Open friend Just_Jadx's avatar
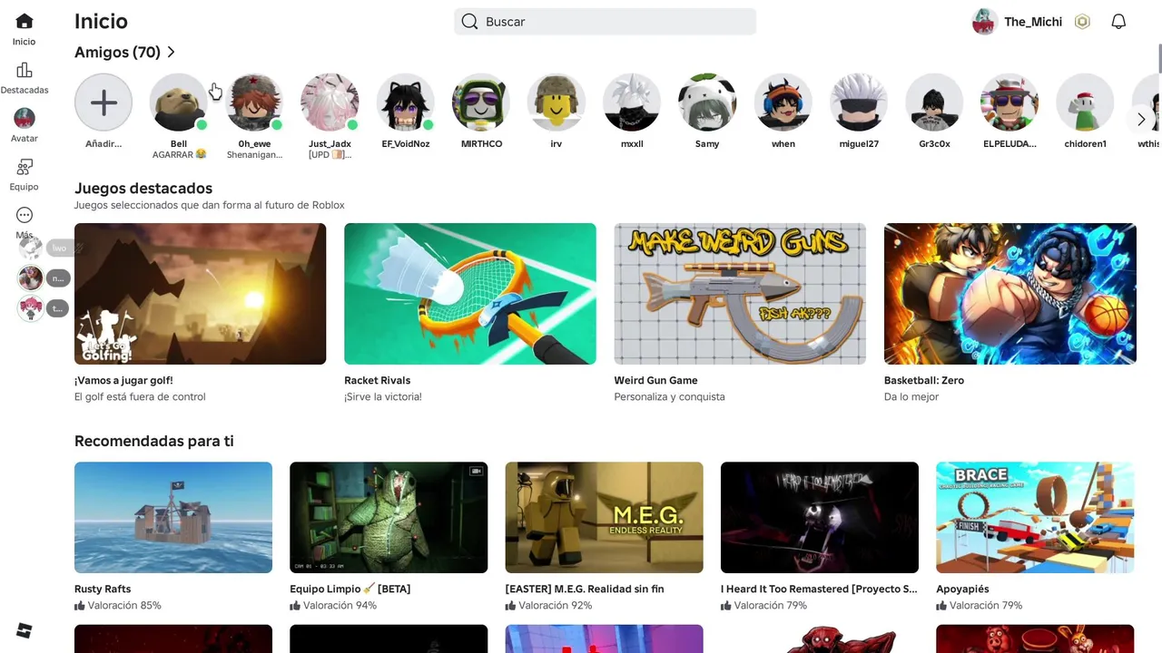 point(330,102)
